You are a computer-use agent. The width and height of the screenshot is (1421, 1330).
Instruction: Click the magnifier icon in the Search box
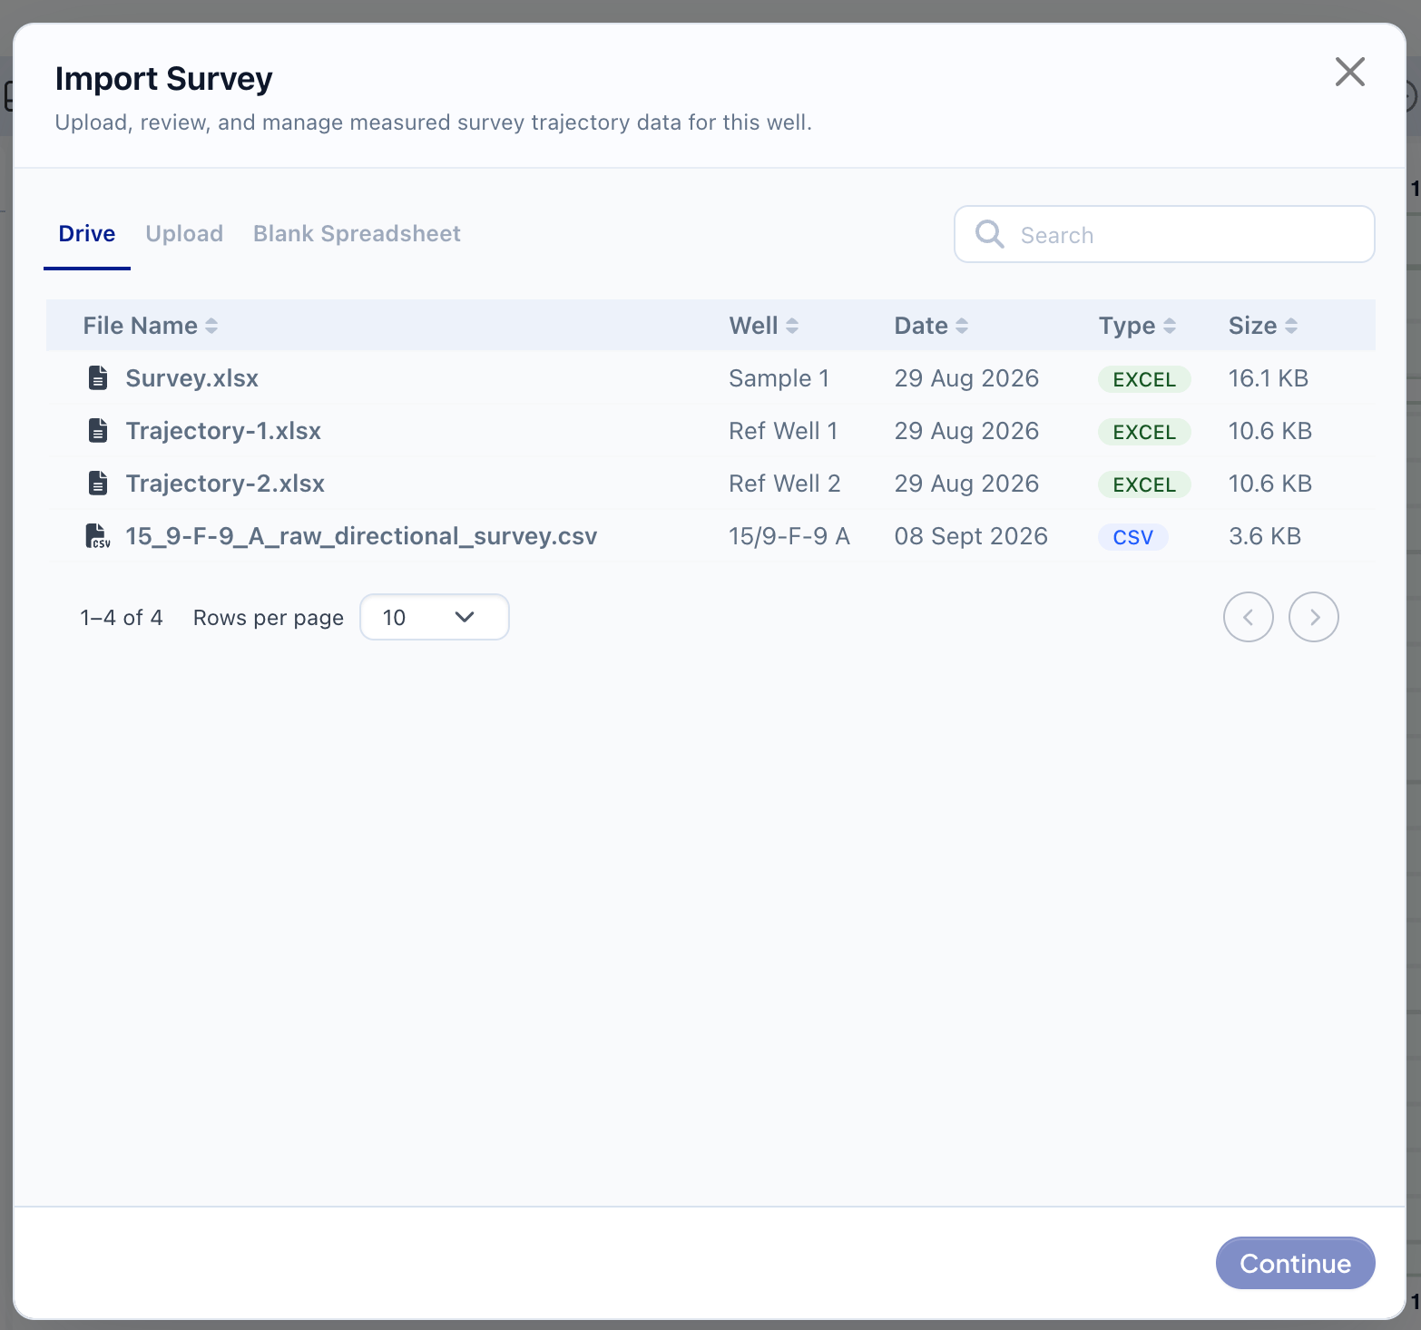[x=989, y=234]
